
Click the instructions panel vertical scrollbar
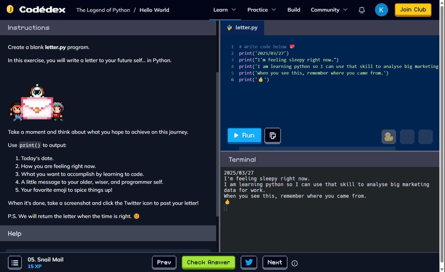click(x=218, y=145)
